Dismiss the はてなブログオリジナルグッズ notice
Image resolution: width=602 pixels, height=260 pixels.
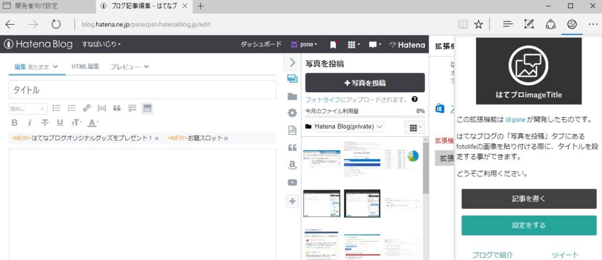[156, 139]
